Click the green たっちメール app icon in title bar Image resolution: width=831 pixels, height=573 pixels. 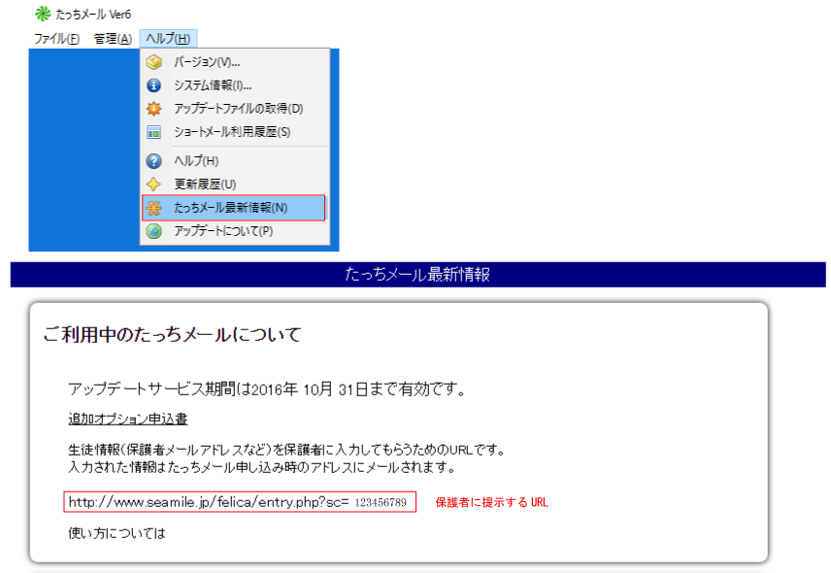click(43, 15)
